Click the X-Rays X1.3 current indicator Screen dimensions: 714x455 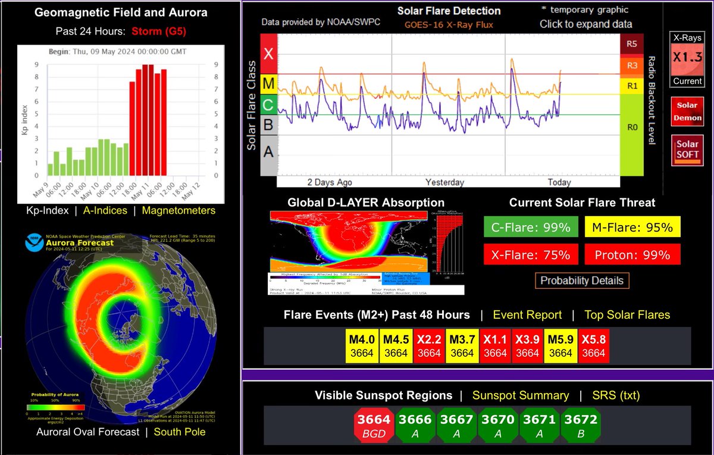687,60
